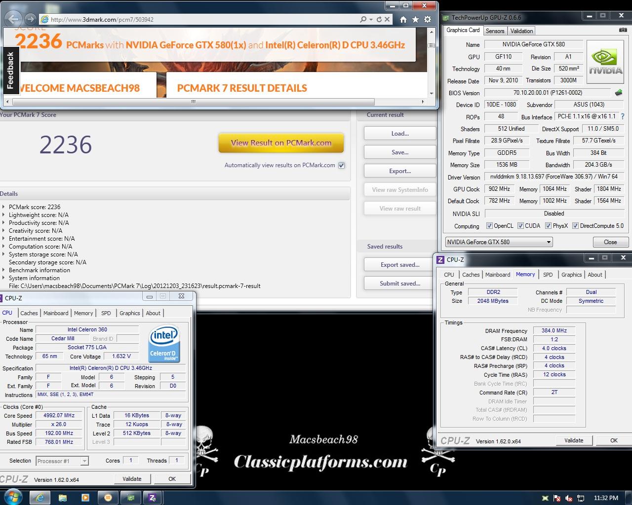The height and width of the screenshot is (505, 632).
Task: Click the NVIDIA logo in GPU-Z
Action: point(605,62)
